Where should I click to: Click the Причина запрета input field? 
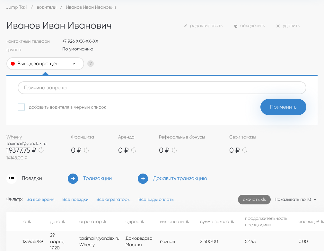[162, 88]
